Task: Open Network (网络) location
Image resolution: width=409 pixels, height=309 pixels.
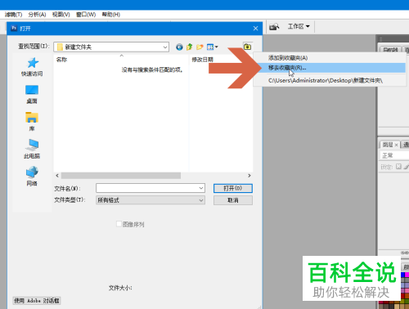Action: [x=32, y=176]
